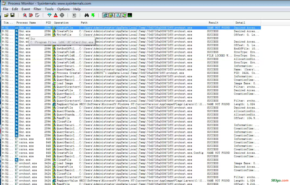Click the icon beside the Process Create operation

(54, 73)
